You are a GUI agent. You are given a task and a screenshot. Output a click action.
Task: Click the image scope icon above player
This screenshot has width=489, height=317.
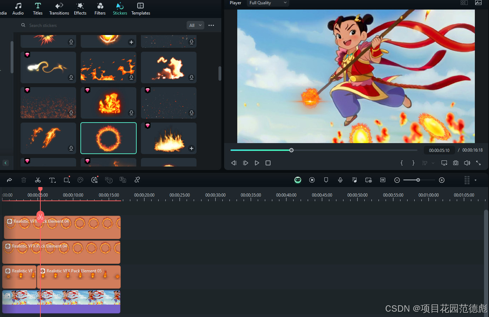[478, 3]
